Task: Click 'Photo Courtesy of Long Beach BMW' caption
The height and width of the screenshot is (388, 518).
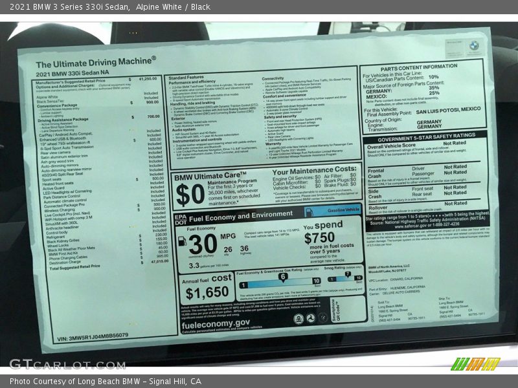Action: 75,382
